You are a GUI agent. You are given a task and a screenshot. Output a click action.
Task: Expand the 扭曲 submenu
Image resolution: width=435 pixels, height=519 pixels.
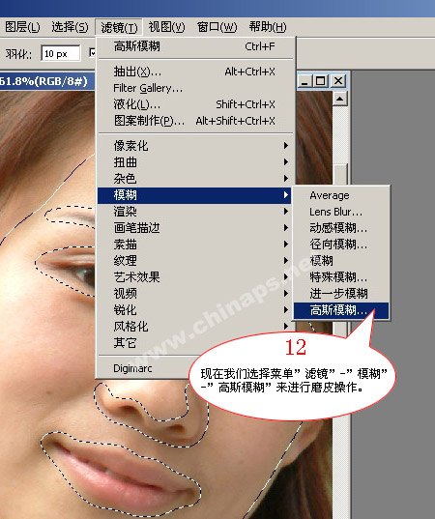[x=195, y=162]
